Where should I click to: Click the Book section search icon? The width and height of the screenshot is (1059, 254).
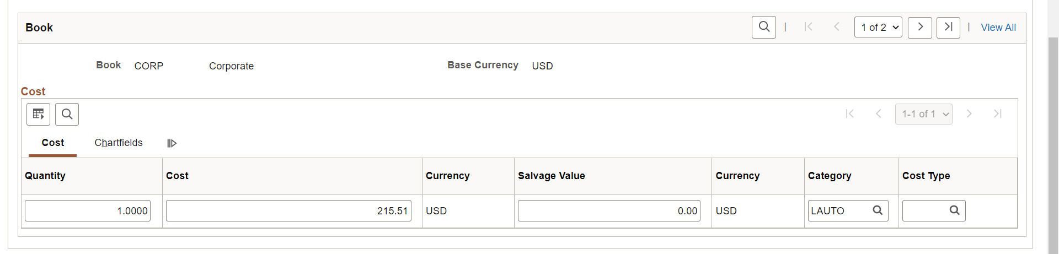click(763, 27)
